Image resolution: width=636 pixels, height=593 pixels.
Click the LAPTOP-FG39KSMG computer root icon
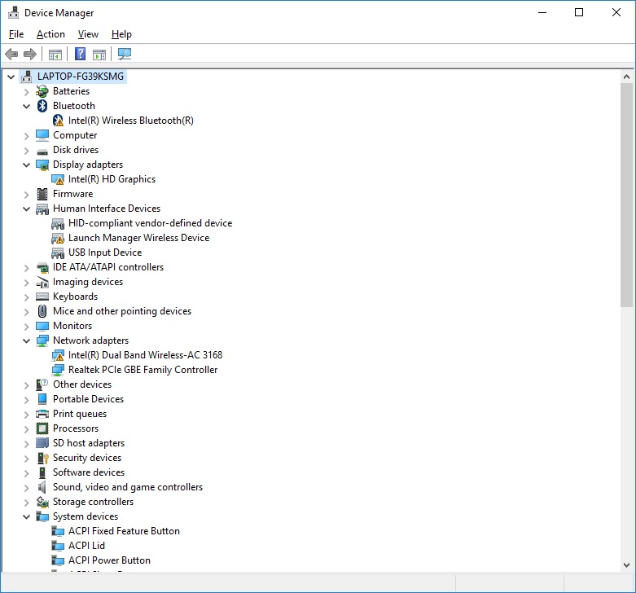26,77
